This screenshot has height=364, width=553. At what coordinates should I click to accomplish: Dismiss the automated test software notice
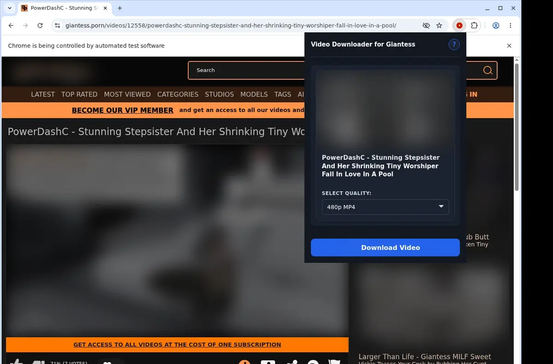tap(509, 46)
